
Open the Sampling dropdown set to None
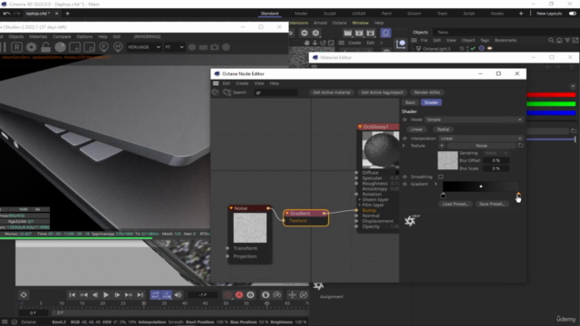click(496, 153)
